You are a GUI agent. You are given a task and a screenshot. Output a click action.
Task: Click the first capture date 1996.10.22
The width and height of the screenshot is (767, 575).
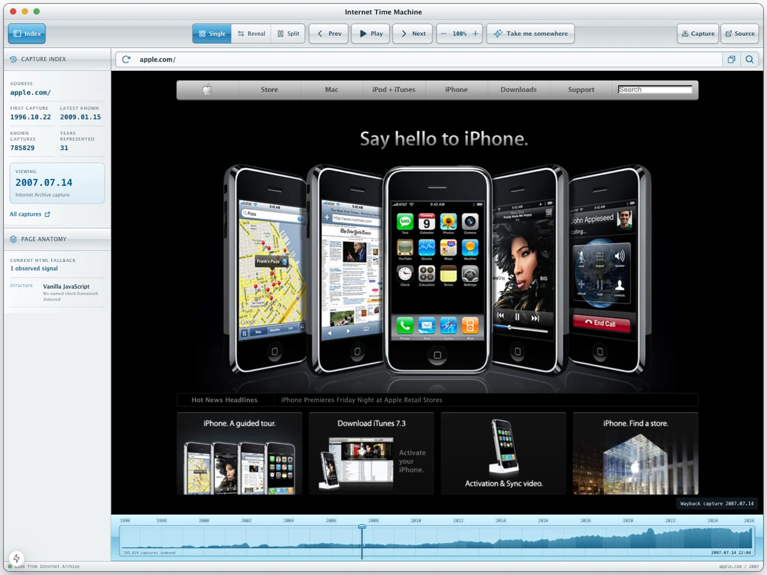coord(30,117)
